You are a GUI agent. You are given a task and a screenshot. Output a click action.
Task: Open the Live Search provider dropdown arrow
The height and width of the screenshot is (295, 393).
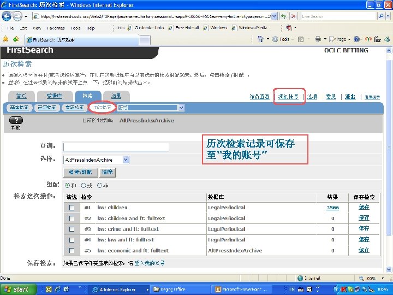pos(388,16)
